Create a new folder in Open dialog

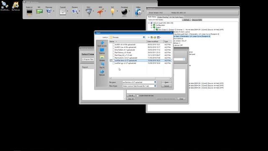pyautogui.click(x=155, y=37)
